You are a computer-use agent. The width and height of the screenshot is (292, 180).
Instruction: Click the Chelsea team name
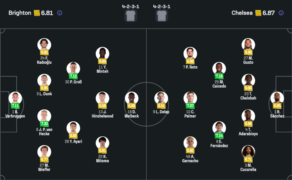click(x=242, y=13)
